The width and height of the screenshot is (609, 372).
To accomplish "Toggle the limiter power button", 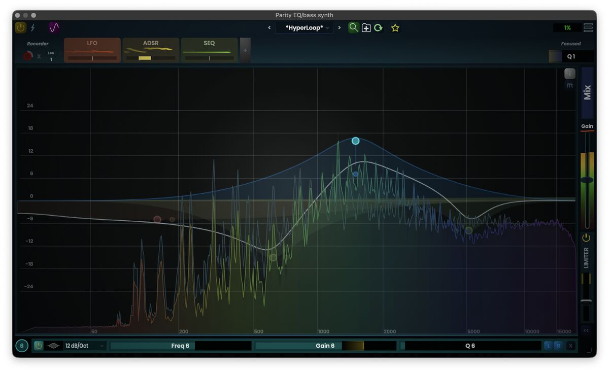I will coord(586,238).
